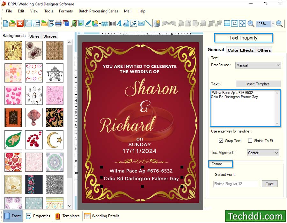Select the red rose petals background thumbnail
The height and width of the screenshot is (223, 287).
click(x=34, y=140)
